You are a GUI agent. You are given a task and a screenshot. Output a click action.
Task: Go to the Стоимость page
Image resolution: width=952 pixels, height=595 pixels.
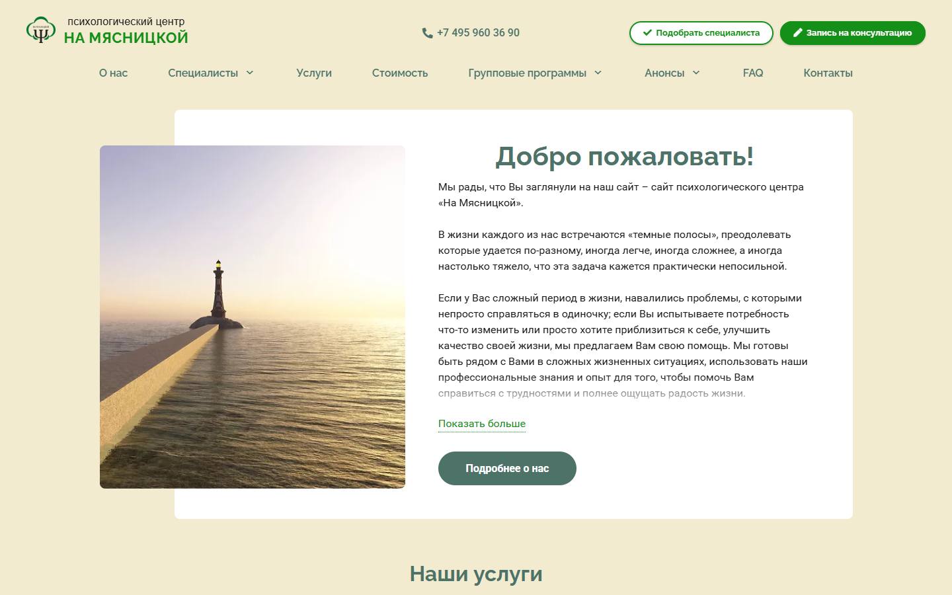[400, 73]
